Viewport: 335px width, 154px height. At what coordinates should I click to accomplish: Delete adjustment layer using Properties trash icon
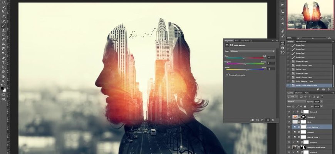tap(273, 120)
